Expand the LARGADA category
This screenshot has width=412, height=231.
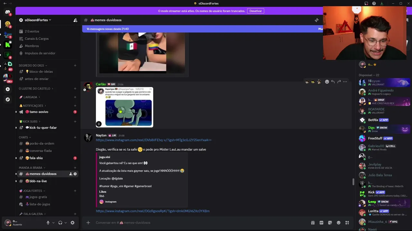[x=30, y=97]
